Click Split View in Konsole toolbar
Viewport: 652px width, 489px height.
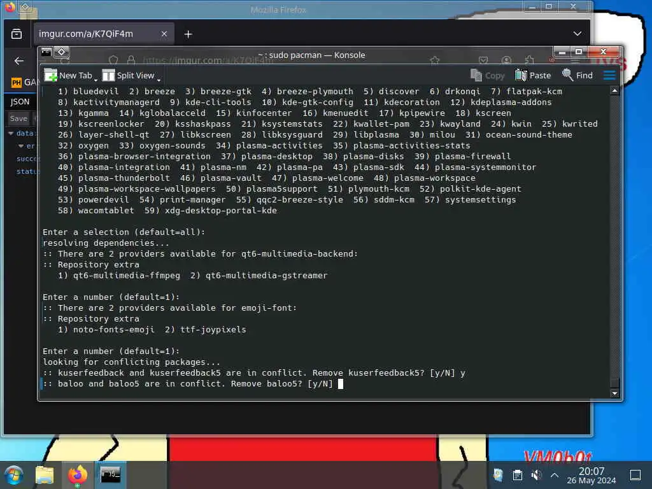point(129,75)
